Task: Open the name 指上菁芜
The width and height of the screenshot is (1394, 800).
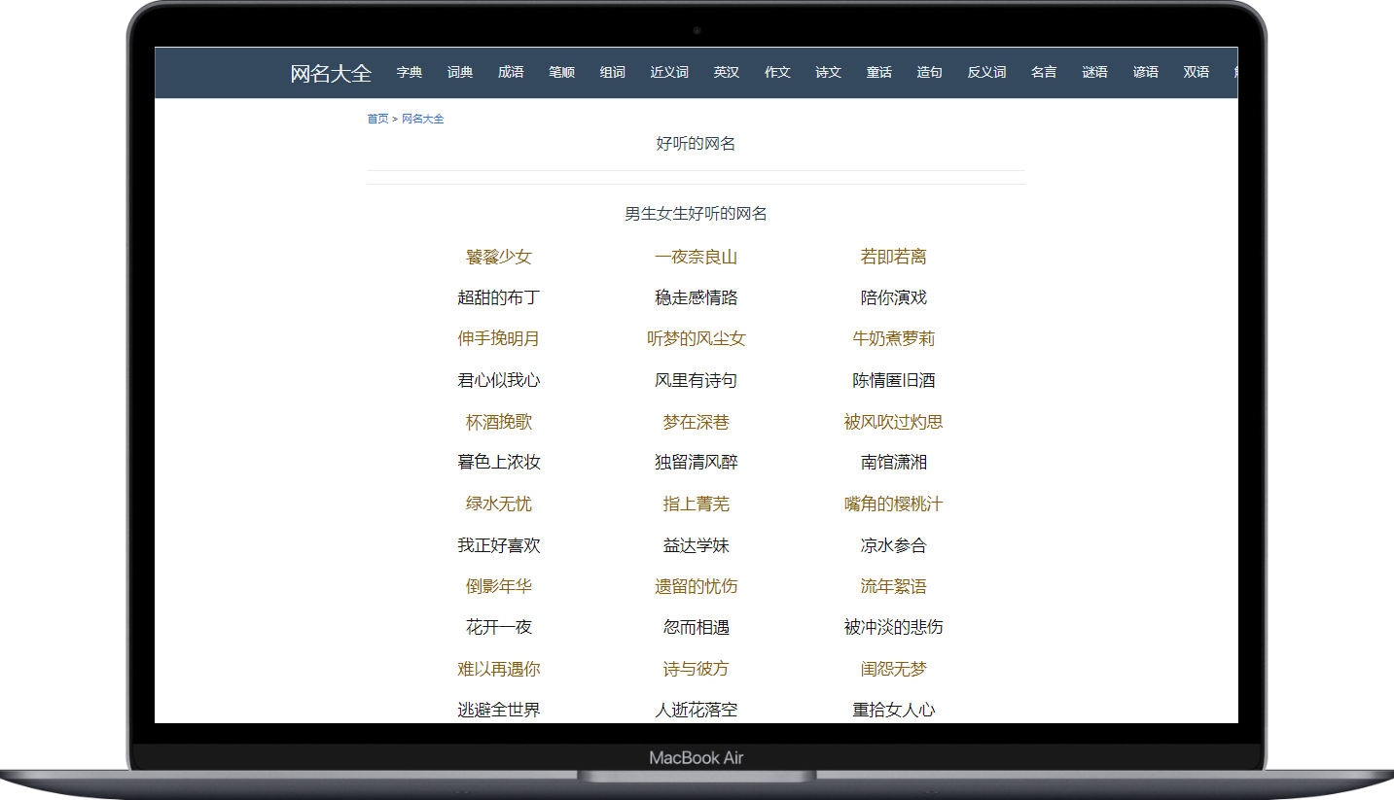Action: click(697, 504)
